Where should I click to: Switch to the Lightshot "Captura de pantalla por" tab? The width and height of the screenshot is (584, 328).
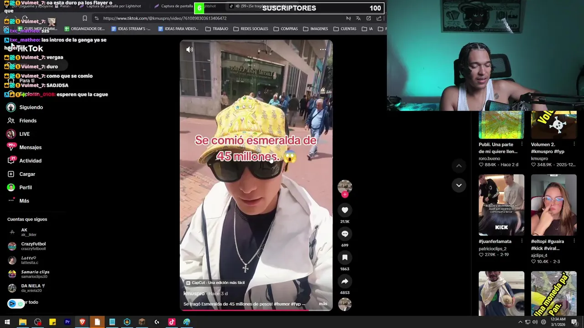pyautogui.click(x=110, y=6)
